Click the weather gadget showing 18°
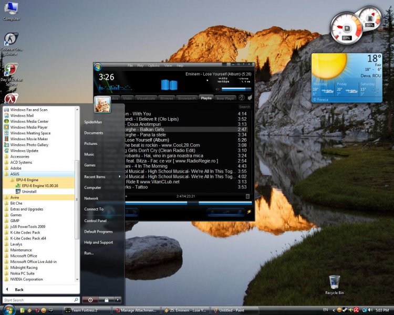 (x=347, y=78)
